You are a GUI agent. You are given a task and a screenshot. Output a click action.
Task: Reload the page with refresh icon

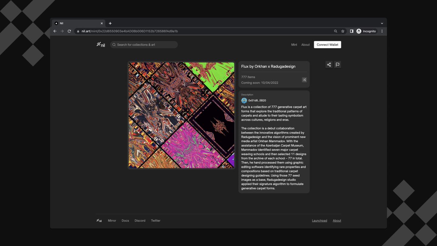[x=69, y=31]
